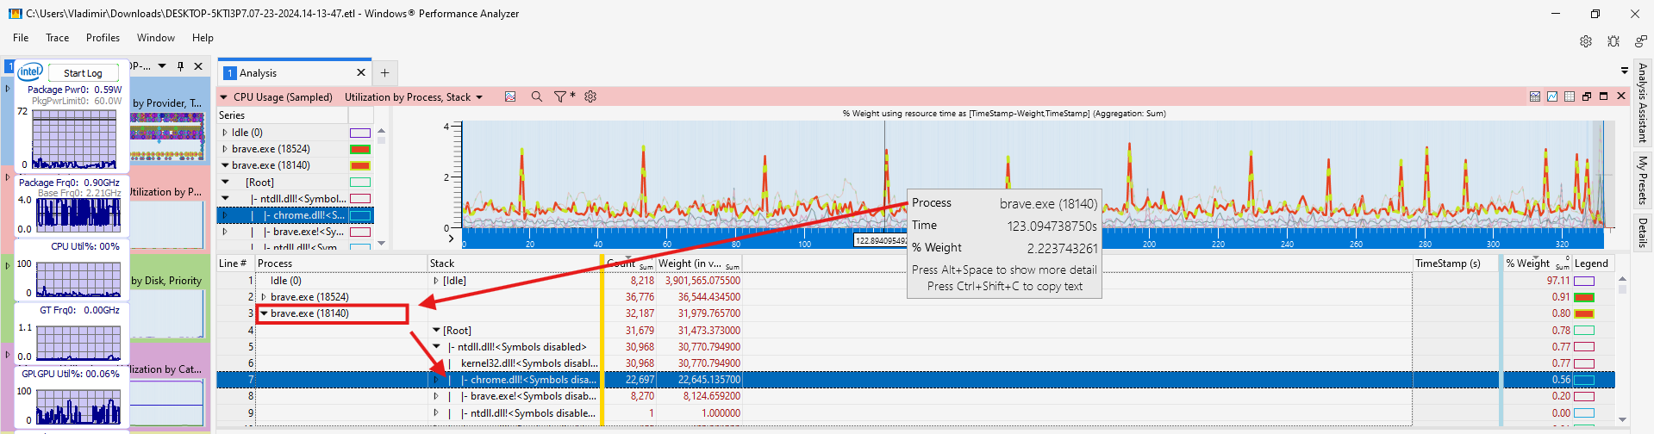Sort by the Count column header
Image resolution: width=1654 pixels, height=434 pixels.
click(x=628, y=263)
